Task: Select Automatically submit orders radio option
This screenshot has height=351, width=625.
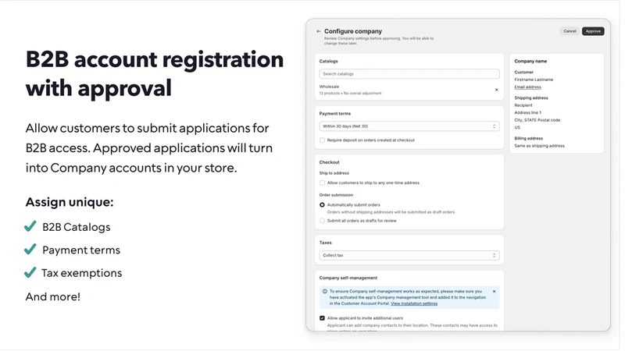Action: coord(322,205)
